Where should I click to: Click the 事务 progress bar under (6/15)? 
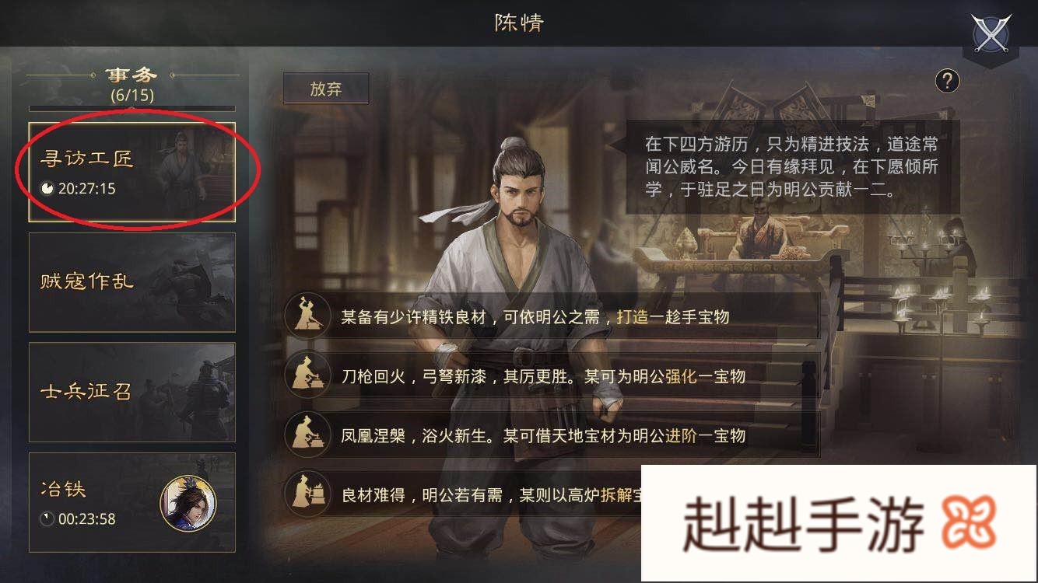(x=132, y=108)
